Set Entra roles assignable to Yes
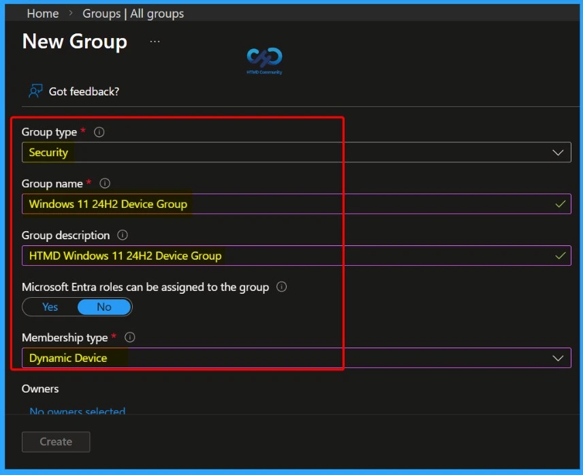Image resolution: width=583 pixels, height=475 pixels. click(x=50, y=307)
